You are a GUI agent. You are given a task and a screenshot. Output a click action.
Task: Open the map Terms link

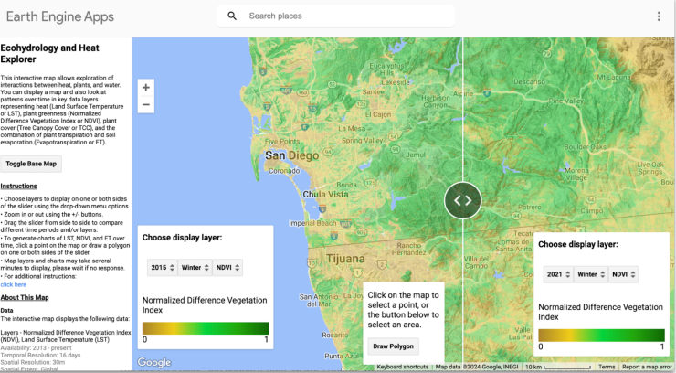coord(607,367)
